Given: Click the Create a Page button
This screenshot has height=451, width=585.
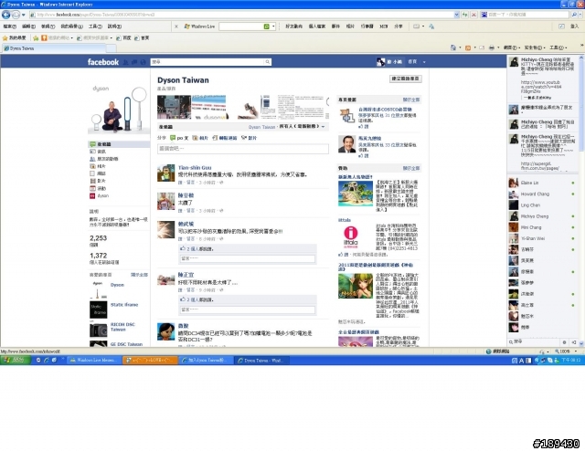Looking at the screenshot, I should point(406,79).
